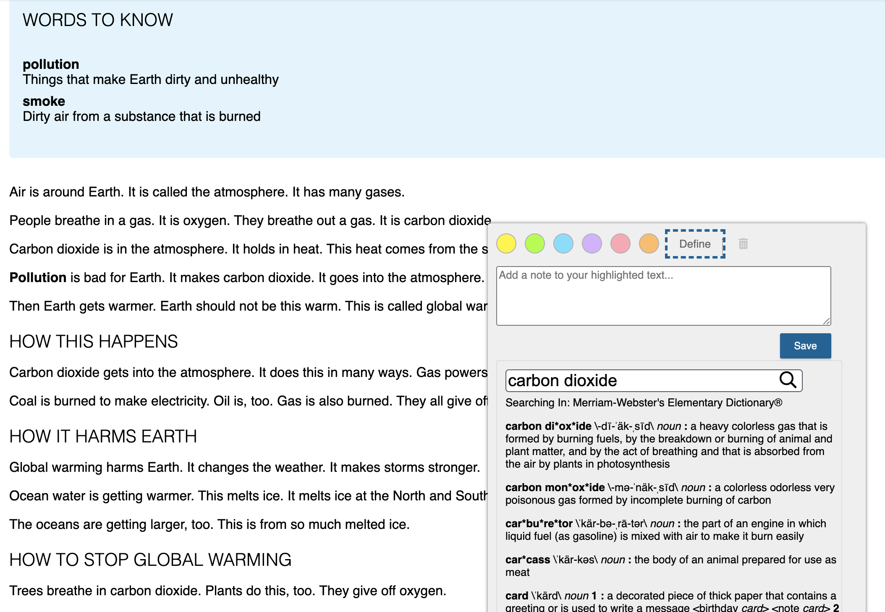Delete highlight with trash can icon
The width and height of the screenshot is (885, 612).
tap(743, 243)
